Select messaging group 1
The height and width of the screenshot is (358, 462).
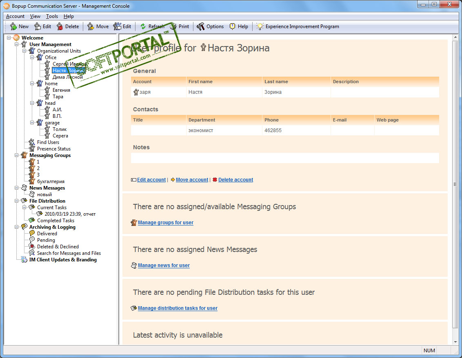(38, 161)
